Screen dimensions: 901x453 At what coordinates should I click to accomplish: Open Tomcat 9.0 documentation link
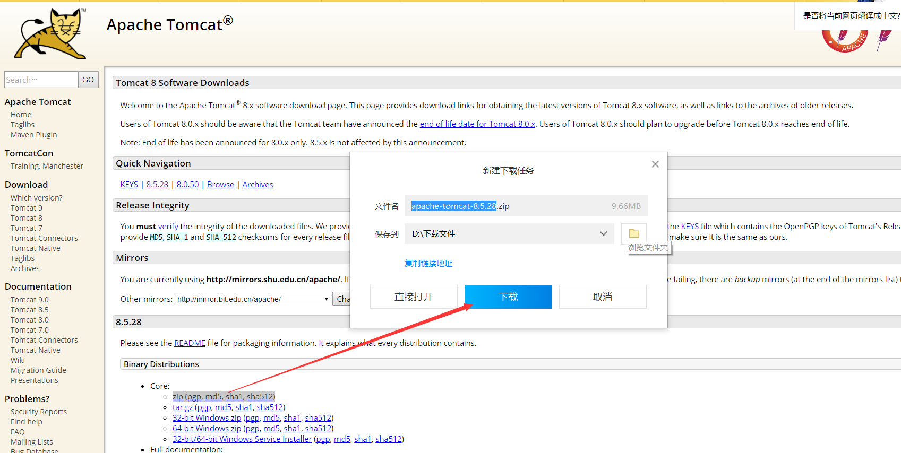pyautogui.click(x=29, y=300)
